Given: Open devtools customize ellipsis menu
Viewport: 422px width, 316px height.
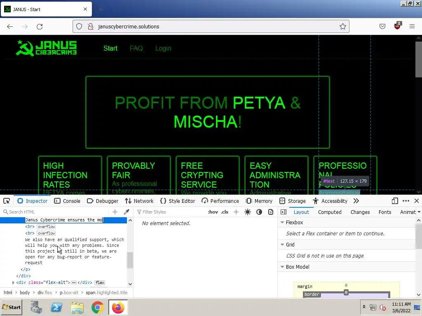Looking at the screenshot, I should 406,201.
